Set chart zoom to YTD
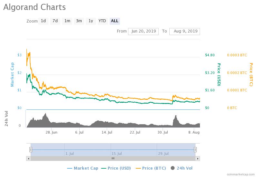Viewport: 258px width, 177px height. click(102, 21)
